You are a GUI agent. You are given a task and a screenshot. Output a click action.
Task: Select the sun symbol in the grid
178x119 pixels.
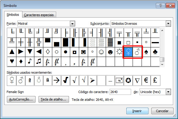click(x=119, y=52)
